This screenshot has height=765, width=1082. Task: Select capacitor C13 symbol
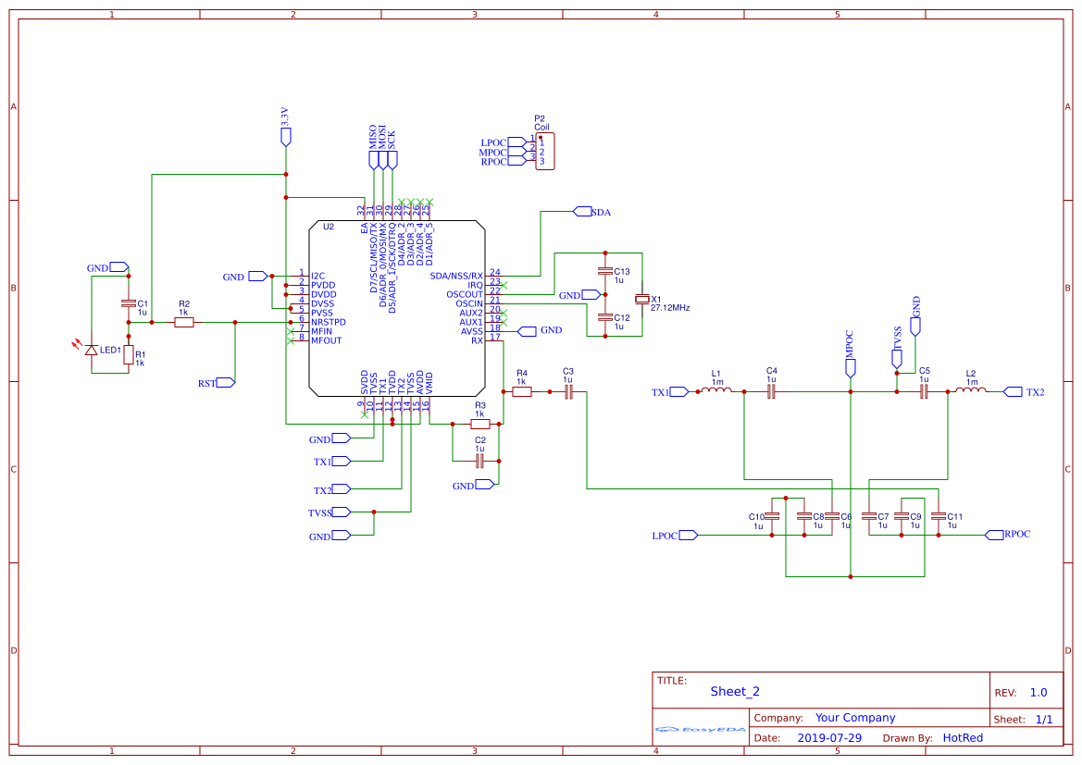coord(606,273)
